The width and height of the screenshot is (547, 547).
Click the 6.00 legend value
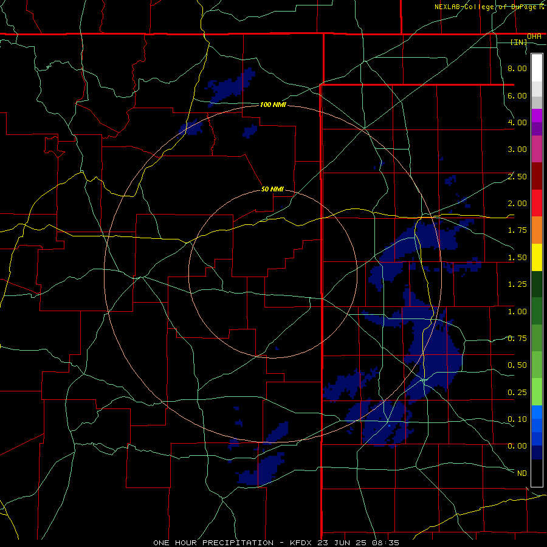517,95
